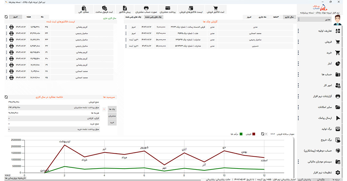Click the صورت حساب مشتریان printer icon
This screenshot has height=181, width=347.
[x=146, y=8]
